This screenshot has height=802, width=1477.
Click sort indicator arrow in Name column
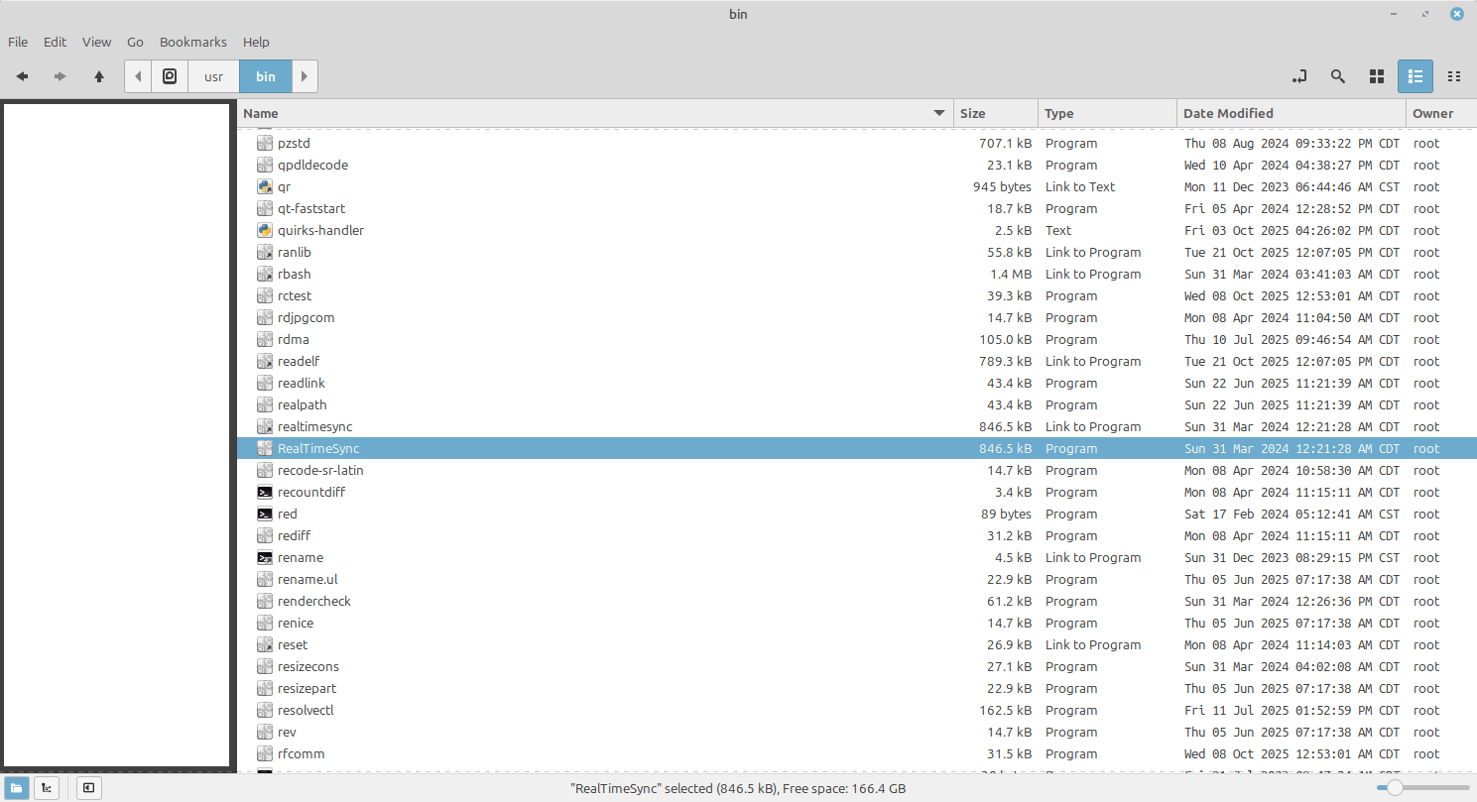click(x=939, y=113)
